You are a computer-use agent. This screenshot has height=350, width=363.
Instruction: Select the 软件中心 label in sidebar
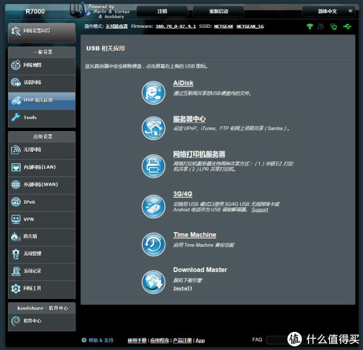[33, 321]
